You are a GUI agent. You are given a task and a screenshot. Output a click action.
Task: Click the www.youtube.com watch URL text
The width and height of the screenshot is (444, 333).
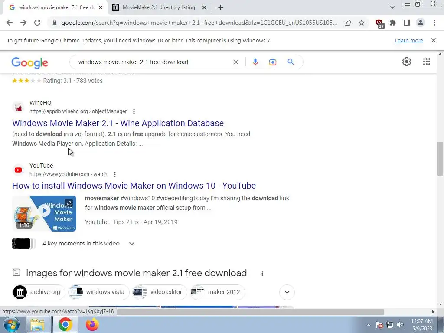(x=68, y=174)
